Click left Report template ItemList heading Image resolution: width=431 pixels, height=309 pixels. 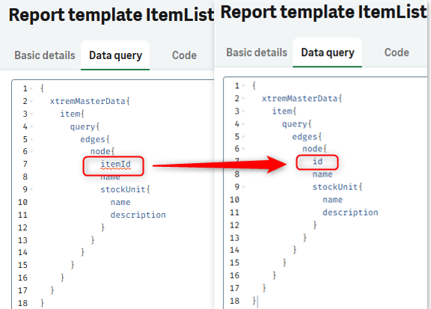coord(111,15)
